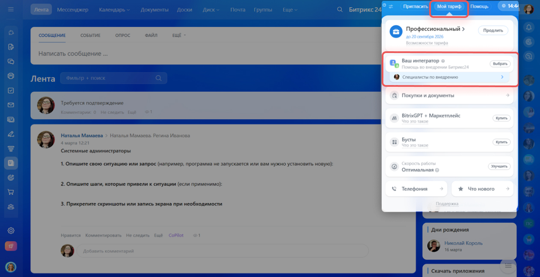The image size is (540, 277).
Task: Click the settings gear icon in left sidebar
Action: coord(11,230)
